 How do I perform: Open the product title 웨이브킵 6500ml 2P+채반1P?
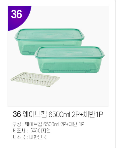tap(63, 114)
